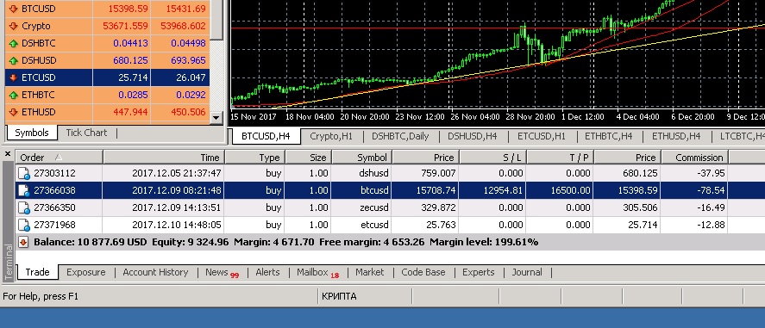Viewport: 765px width, 328px height.
Task: Click the order icon for order 27371968
Action: click(x=24, y=226)
